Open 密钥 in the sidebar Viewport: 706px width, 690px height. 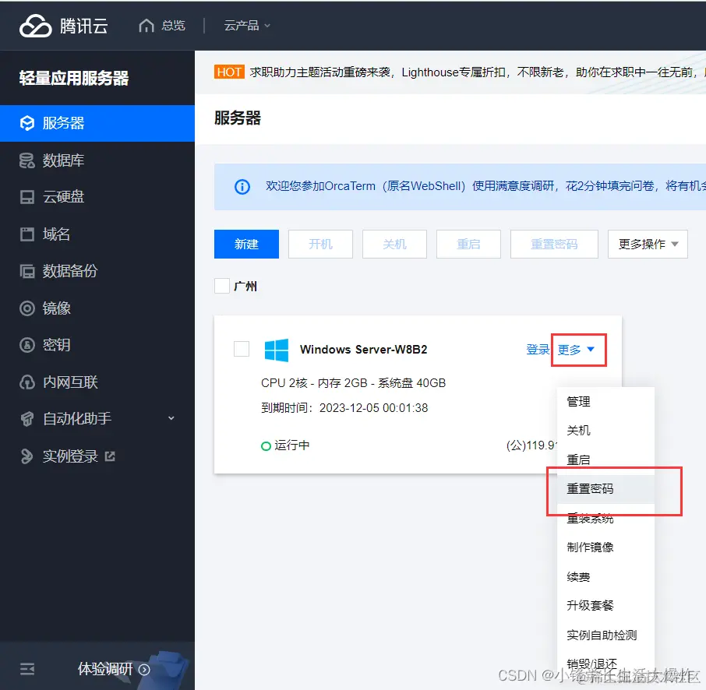click(x=56, y=345)
